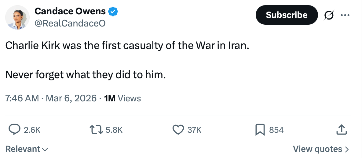362x158 pixels.
Task: Open Candace Owens' profile picture
Action: point(17,17)
